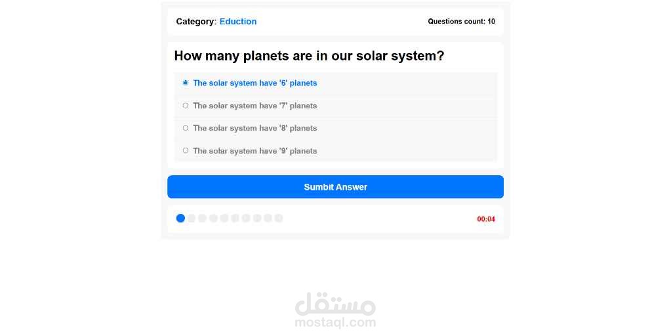671x336 pixels.
Task: Click the answer text "The solar system have '9' planets"
Action: pos(255,151)
